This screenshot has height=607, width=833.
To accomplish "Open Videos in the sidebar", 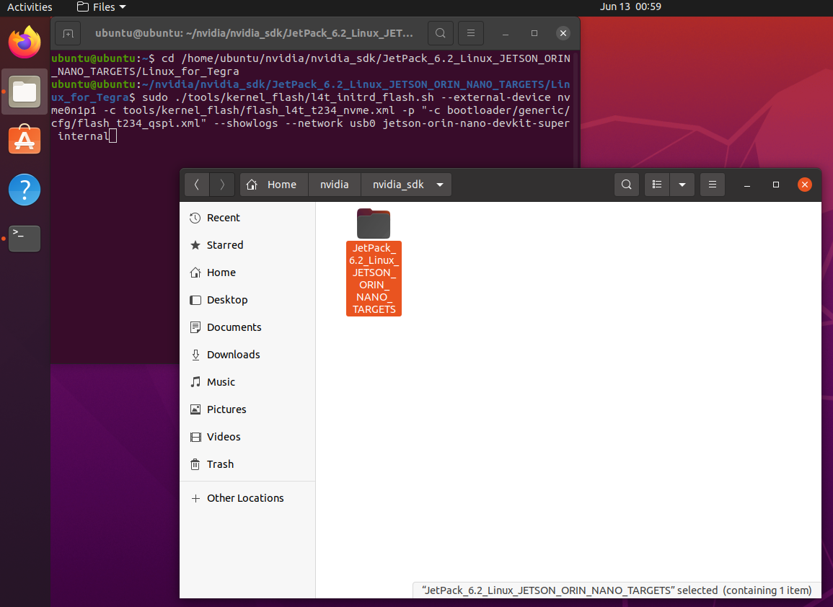I will pos(247,437).
